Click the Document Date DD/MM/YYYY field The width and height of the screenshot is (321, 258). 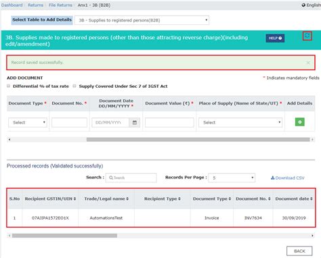coord(110,122)
